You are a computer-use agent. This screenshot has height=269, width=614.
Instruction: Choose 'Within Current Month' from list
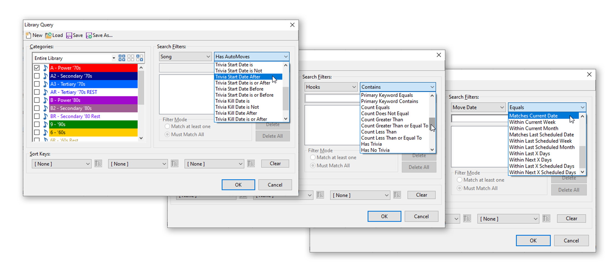[x=533, y=128]
